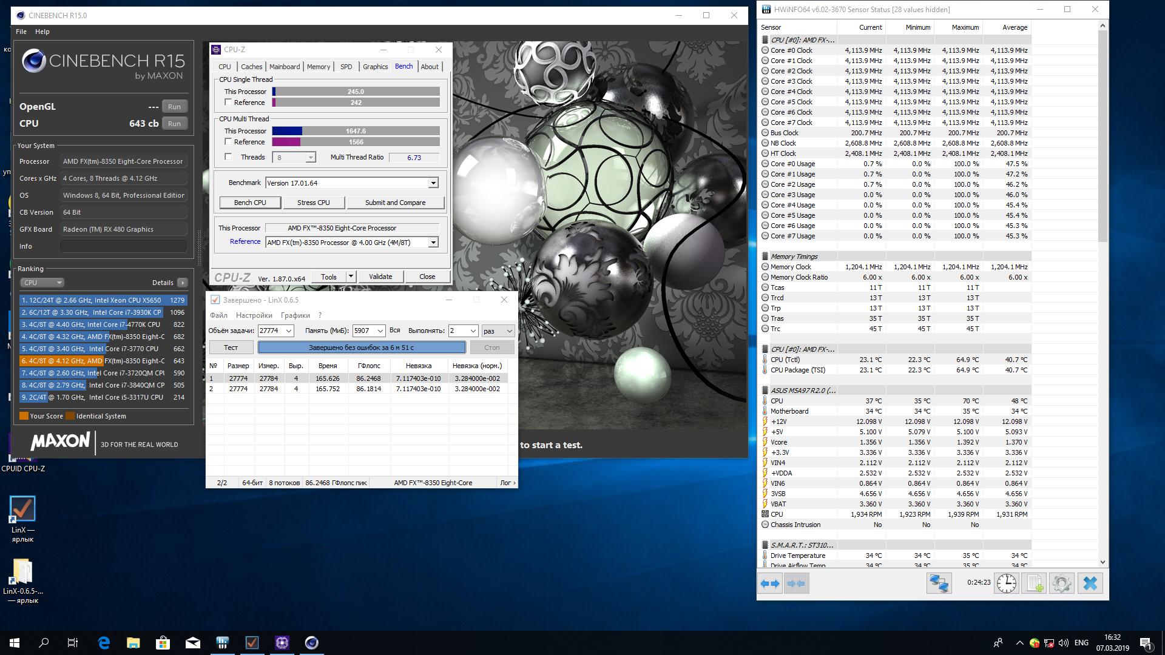Start HWiNFO sensor logging file icon

pos(1035,583)
